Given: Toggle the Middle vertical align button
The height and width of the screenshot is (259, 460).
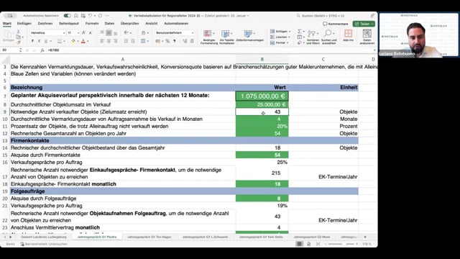Looking at the screenshot, I should pos(109,33).
